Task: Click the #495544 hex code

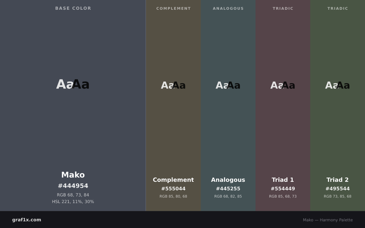Action: pos(338,189)
